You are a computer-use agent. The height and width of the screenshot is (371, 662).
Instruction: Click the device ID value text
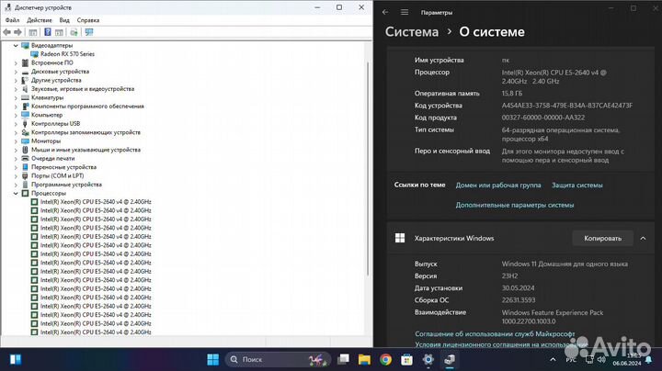coord(567,106)
